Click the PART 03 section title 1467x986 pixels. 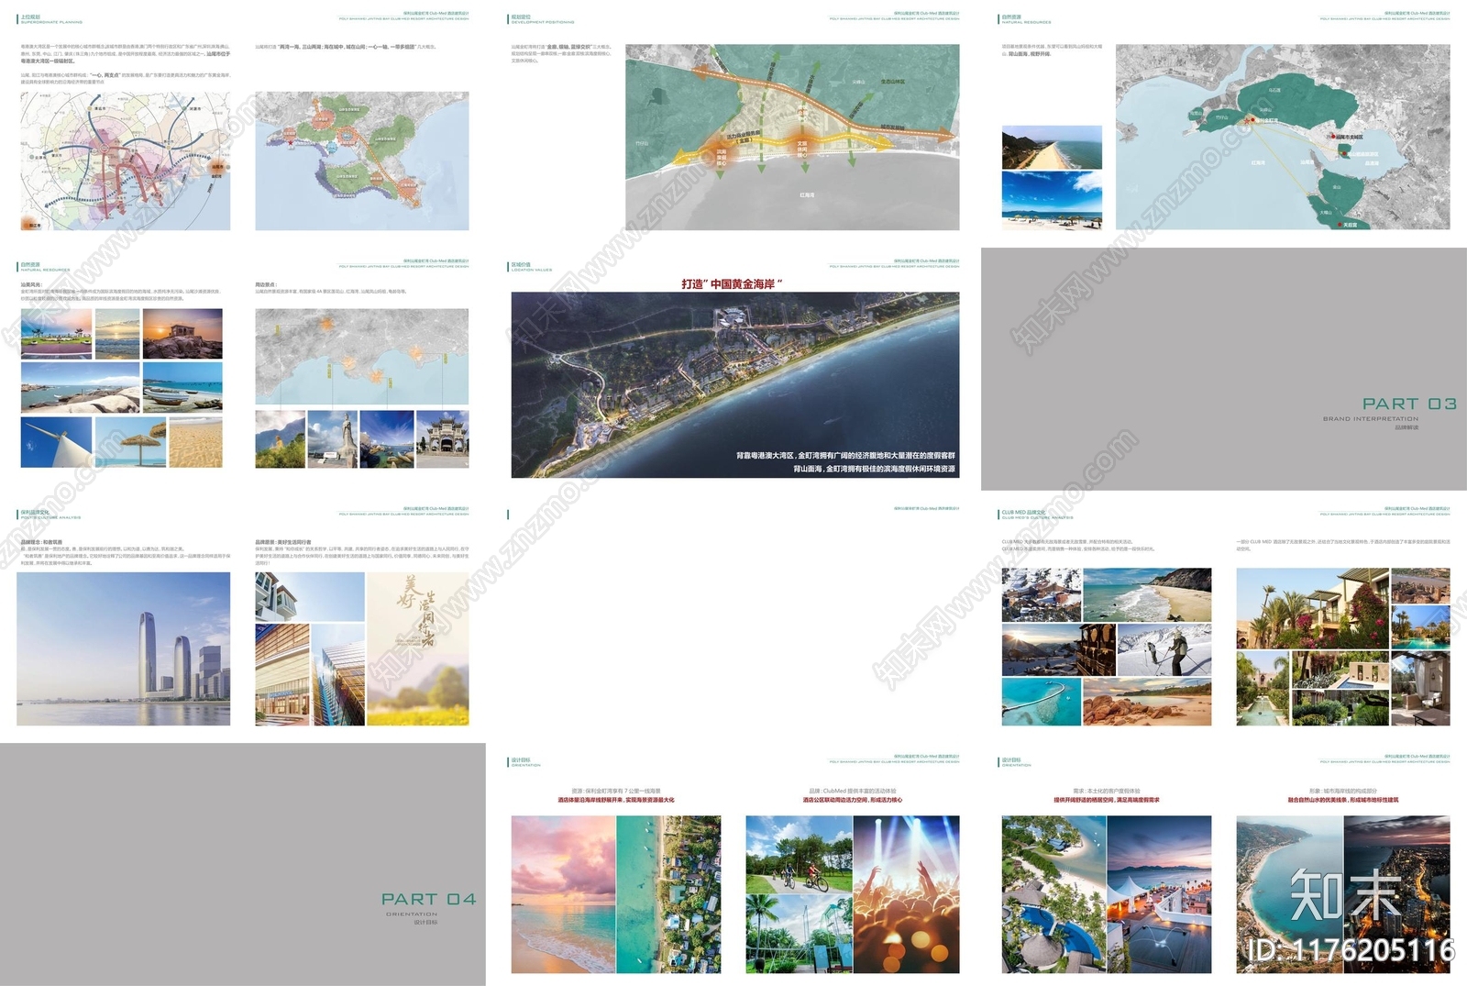[1408, 404]
